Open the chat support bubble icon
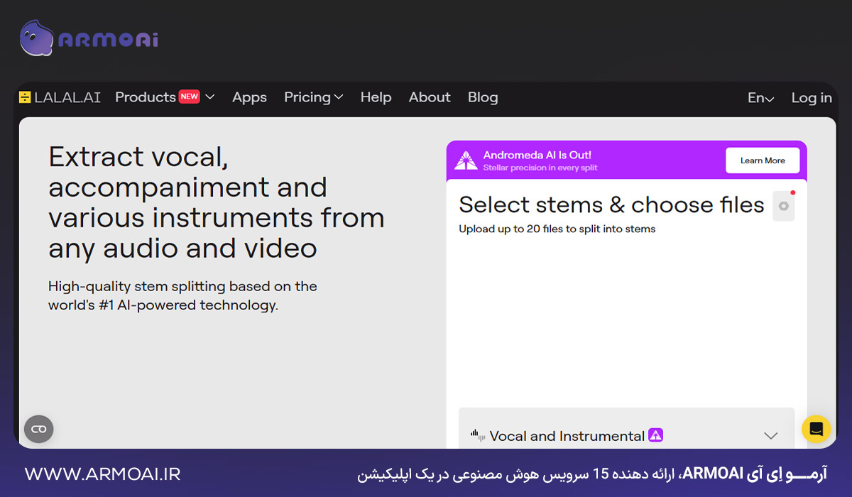The height and width of the screenshot is (497, 852). tap(815, 430)
